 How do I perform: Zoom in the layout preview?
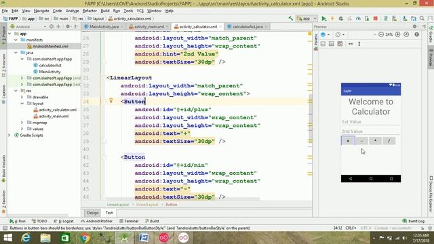pyautogui.click(x=398, y=35)
